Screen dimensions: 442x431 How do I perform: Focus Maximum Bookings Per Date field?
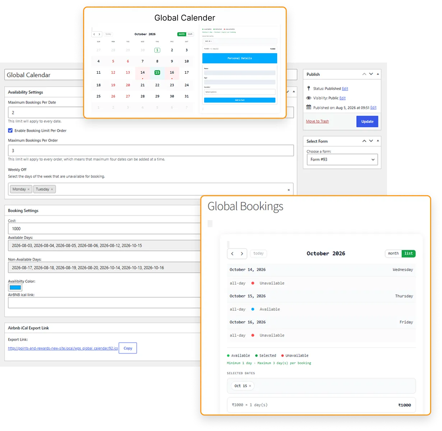click(x=46, y=113)
